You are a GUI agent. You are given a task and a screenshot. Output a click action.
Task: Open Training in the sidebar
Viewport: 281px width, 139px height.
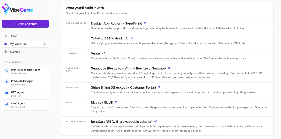coord(25,52)
